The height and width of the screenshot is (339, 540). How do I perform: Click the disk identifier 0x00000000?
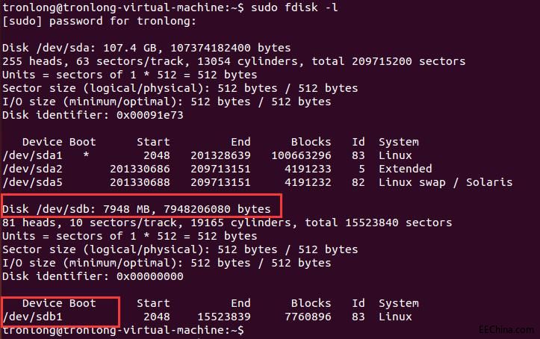(x=150, y=276)
